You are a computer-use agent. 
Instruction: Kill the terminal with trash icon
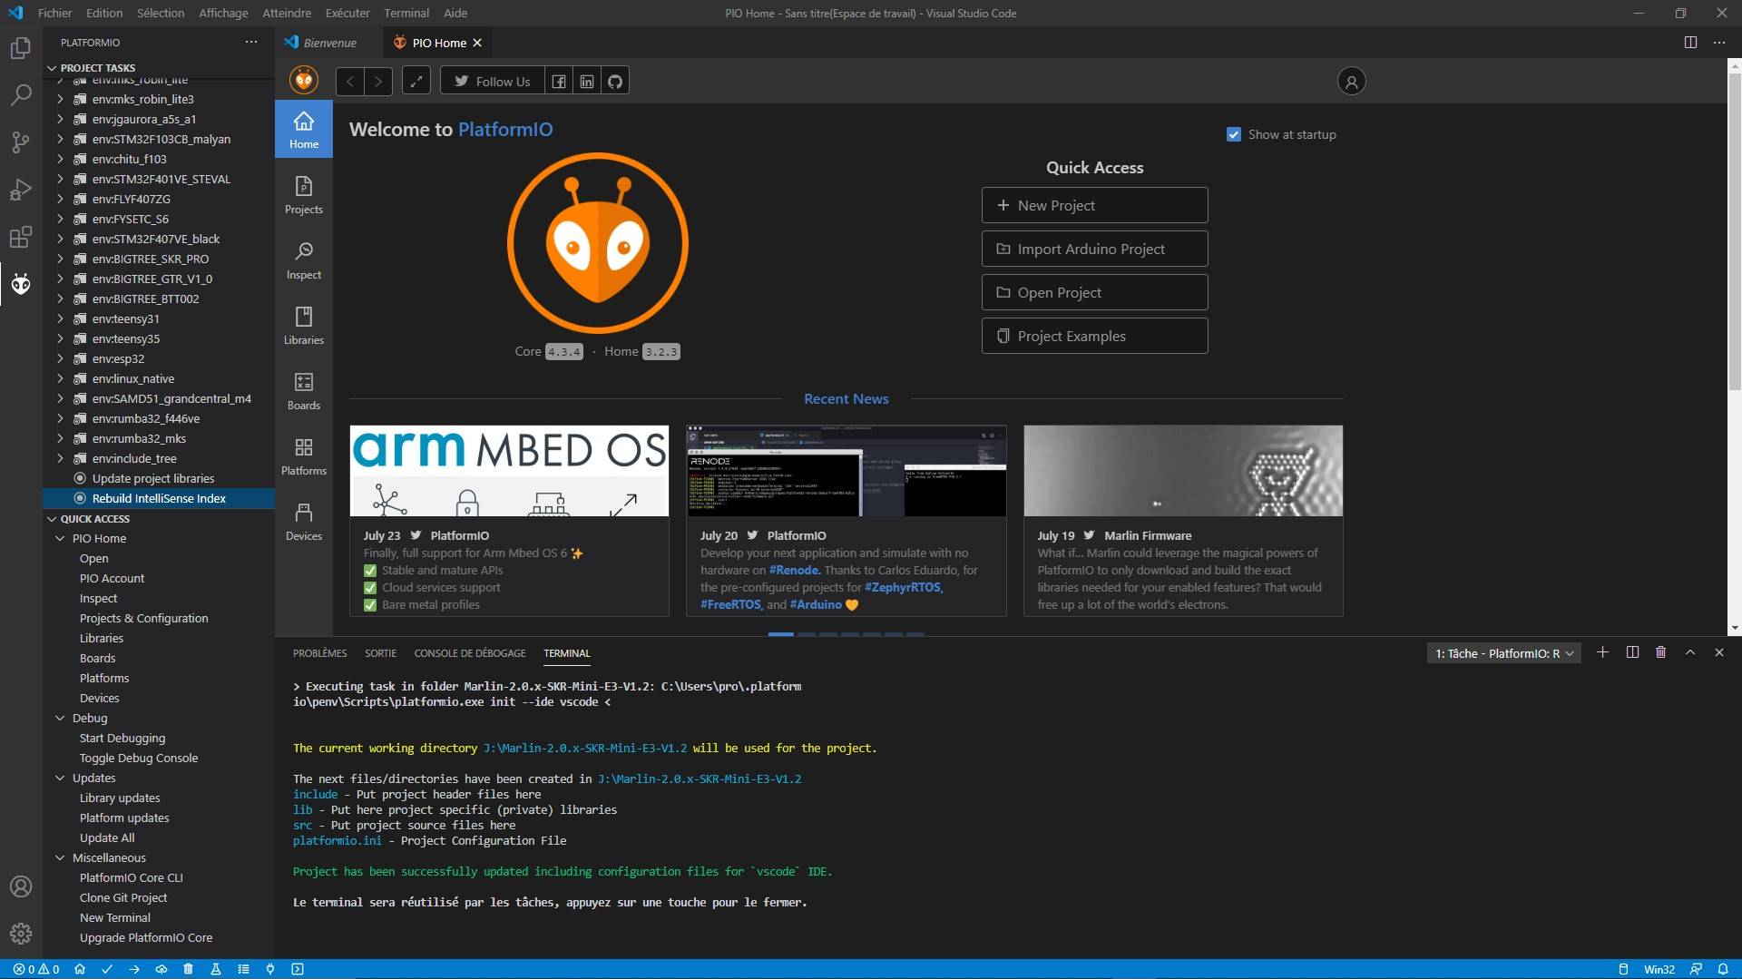(x=1660, y=652)
